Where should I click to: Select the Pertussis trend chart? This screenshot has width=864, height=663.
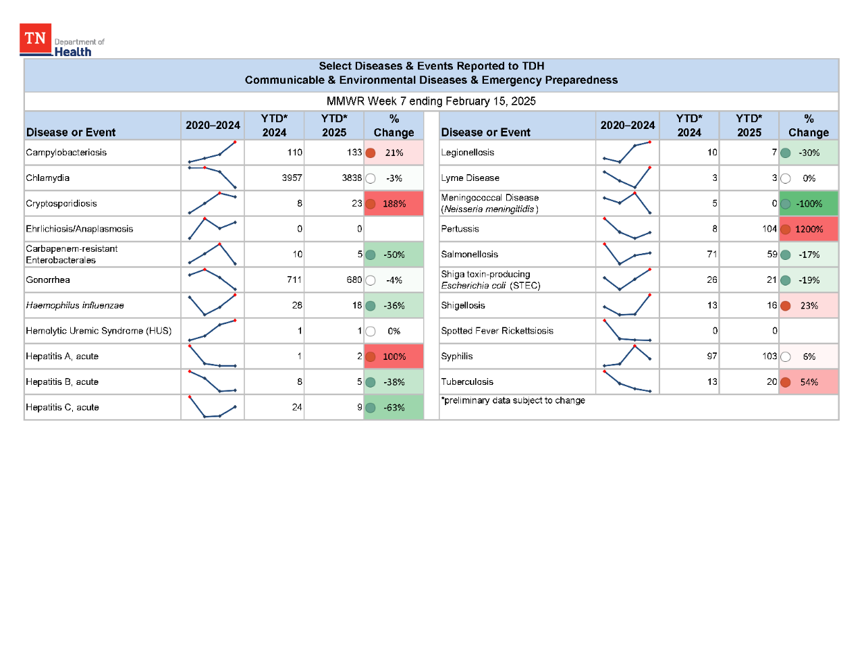click(627, 229)
